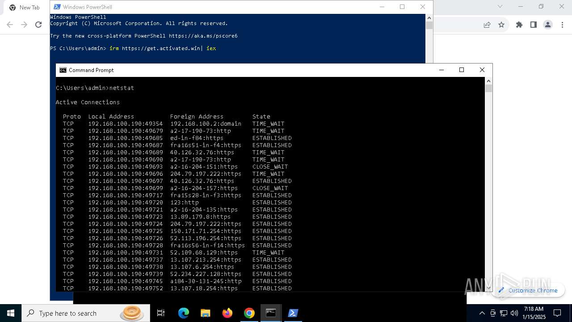Click 52.234.227.128:https address entry
The image size is (572, 322).
point(206,274)
